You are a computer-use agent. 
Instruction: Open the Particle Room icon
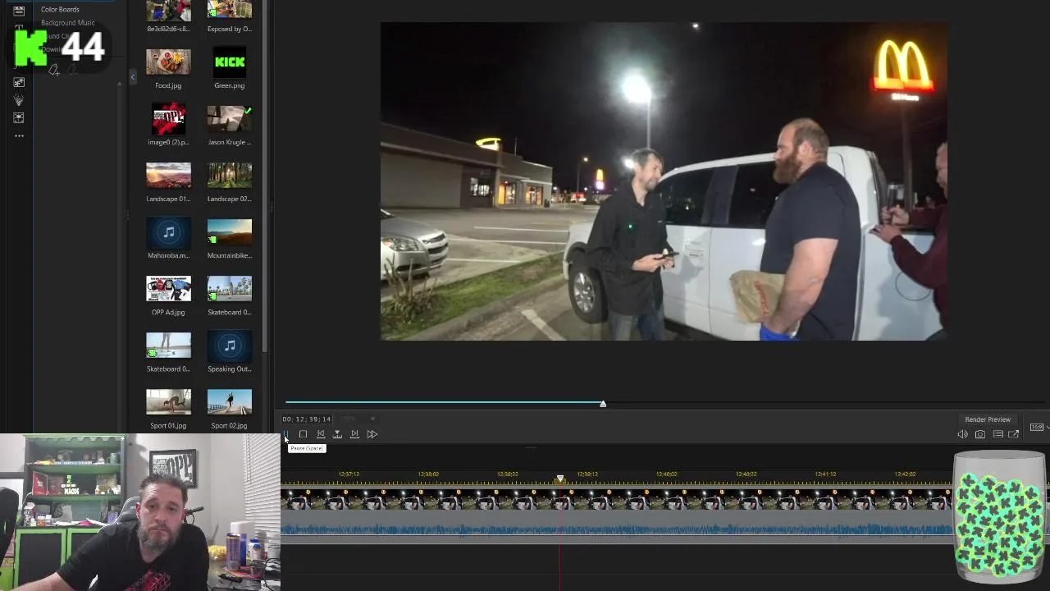click(x=19, y=100)
